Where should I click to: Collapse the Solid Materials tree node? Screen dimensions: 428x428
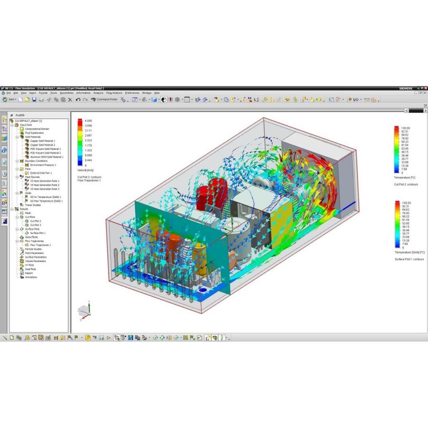17,137
